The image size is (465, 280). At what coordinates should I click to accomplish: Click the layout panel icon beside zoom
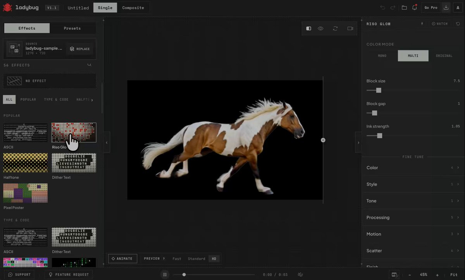pyautogui.click(x=394, y=275)
